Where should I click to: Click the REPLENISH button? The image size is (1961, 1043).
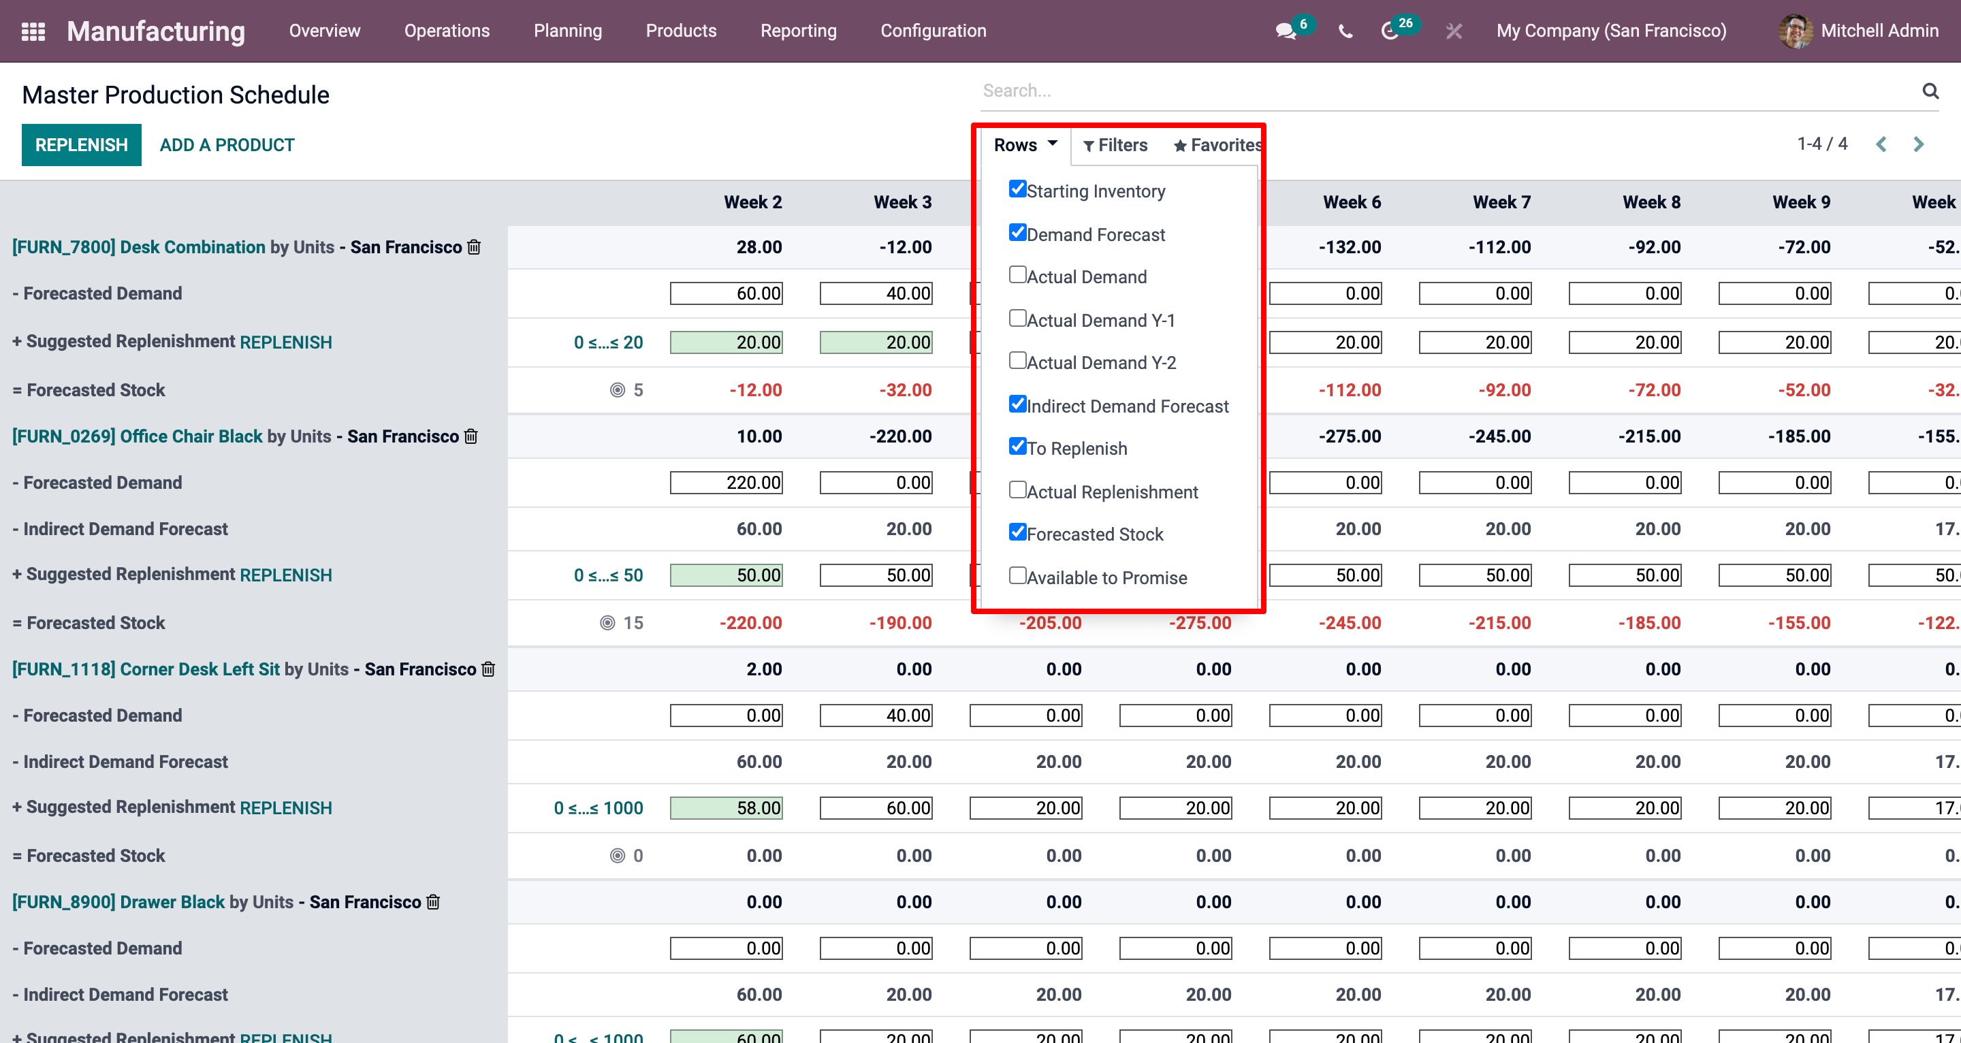click(x=81, y=144)
